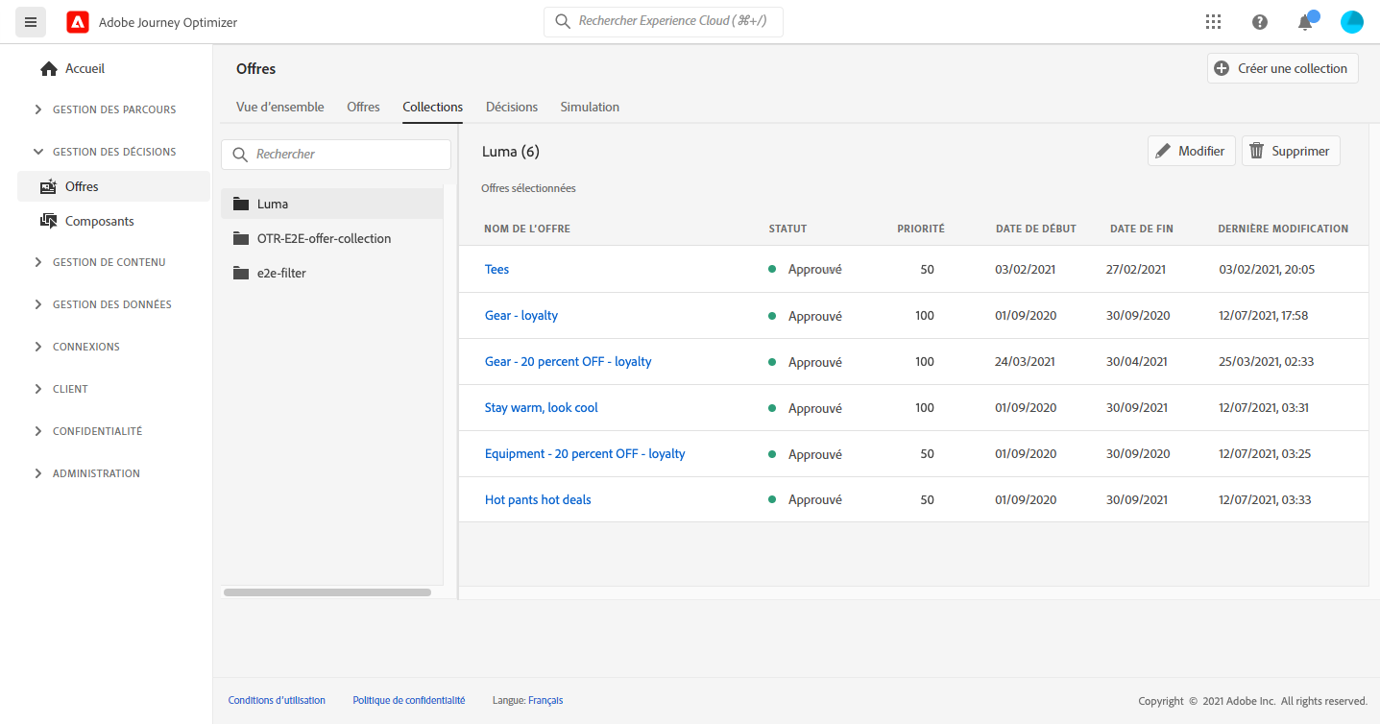Click the Adobe logo icon
The width and height of the screenshot is (1380, 724).
click(x=78, y=22)
